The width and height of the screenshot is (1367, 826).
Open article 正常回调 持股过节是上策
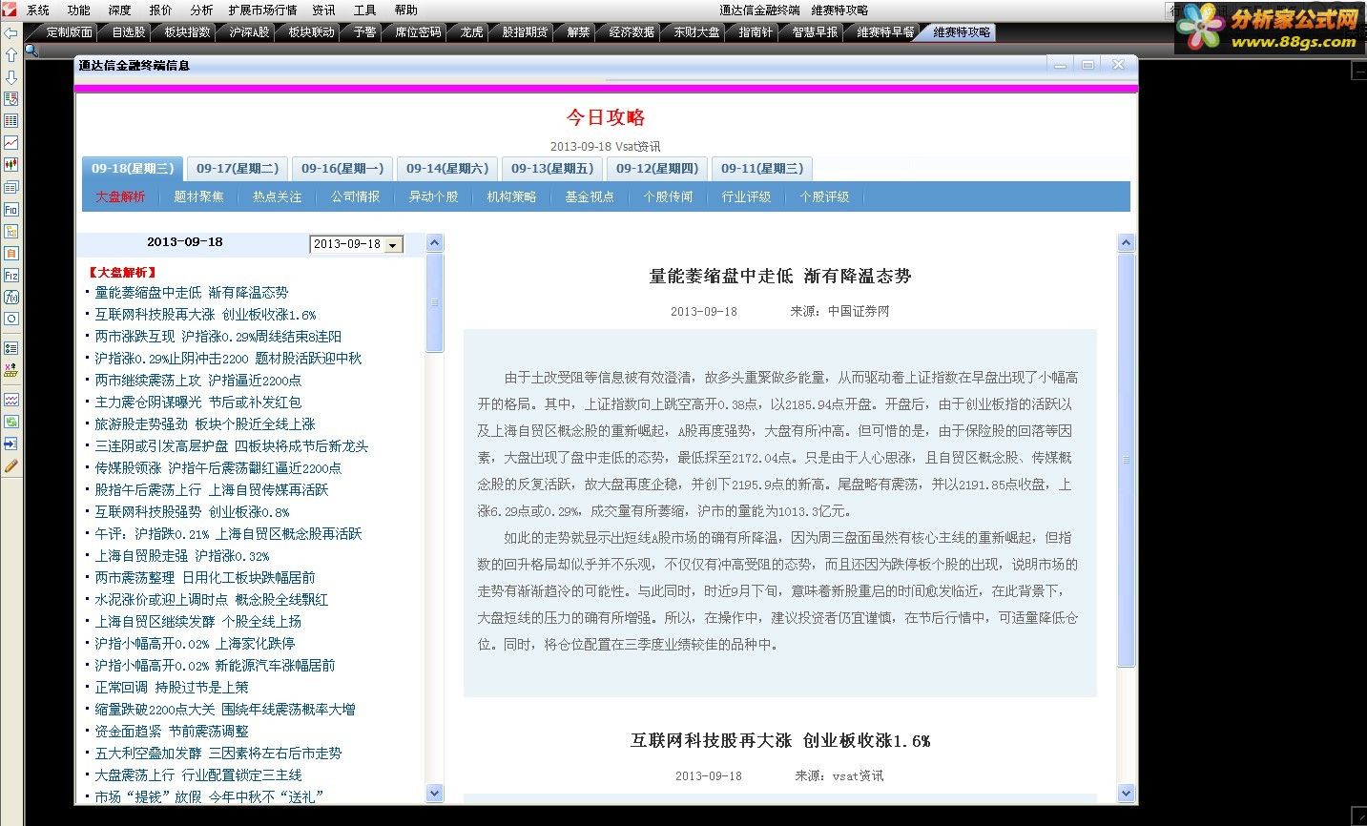[x=172, y=688]
